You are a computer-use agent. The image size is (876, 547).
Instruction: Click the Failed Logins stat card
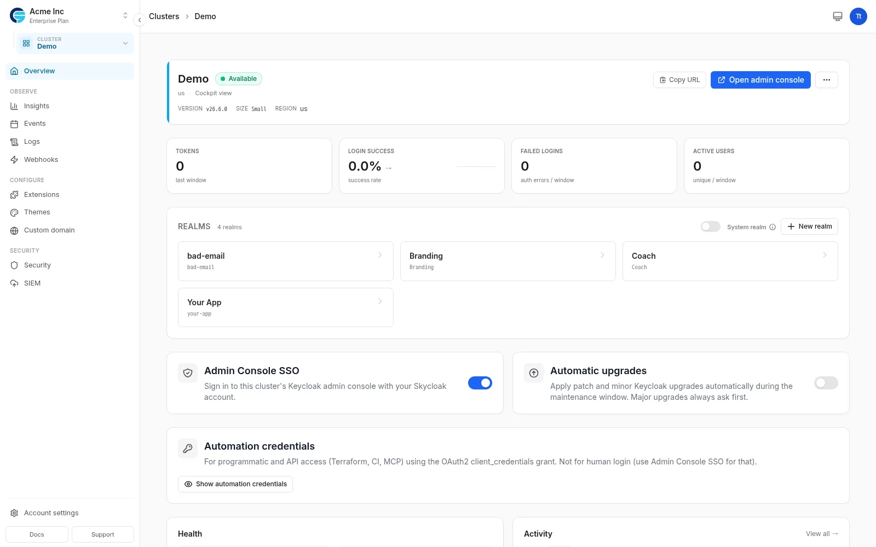coord(594,166)
